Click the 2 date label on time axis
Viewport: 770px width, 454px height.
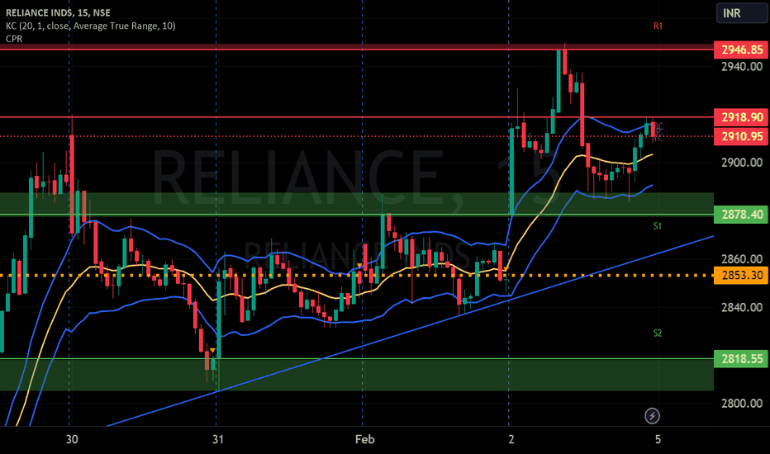point(511,439)
